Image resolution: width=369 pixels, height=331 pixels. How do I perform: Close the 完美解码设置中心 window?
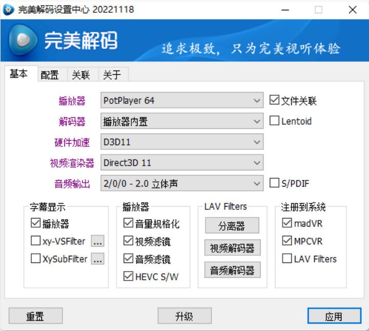[353, 10]
